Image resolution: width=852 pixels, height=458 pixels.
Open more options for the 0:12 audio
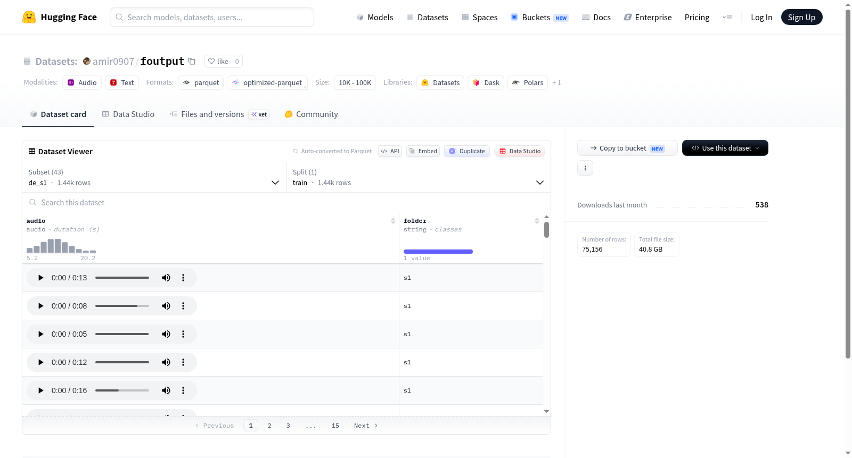183,362
